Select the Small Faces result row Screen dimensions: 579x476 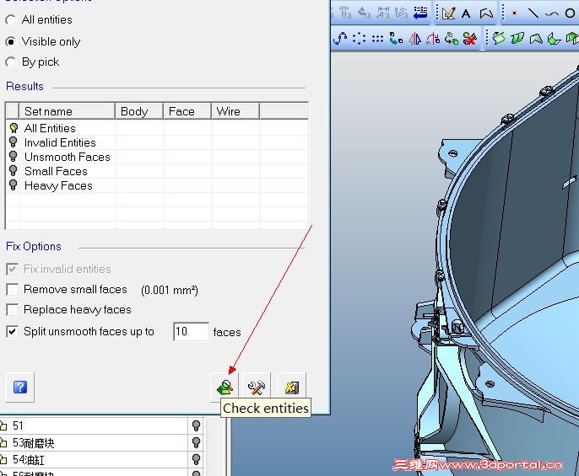pyautogui.click(x=157, y=172)
